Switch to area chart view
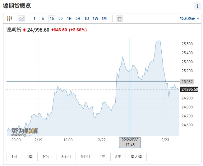Image resolution: width=203 pixels, height=166 pixels. coord(21,19)
